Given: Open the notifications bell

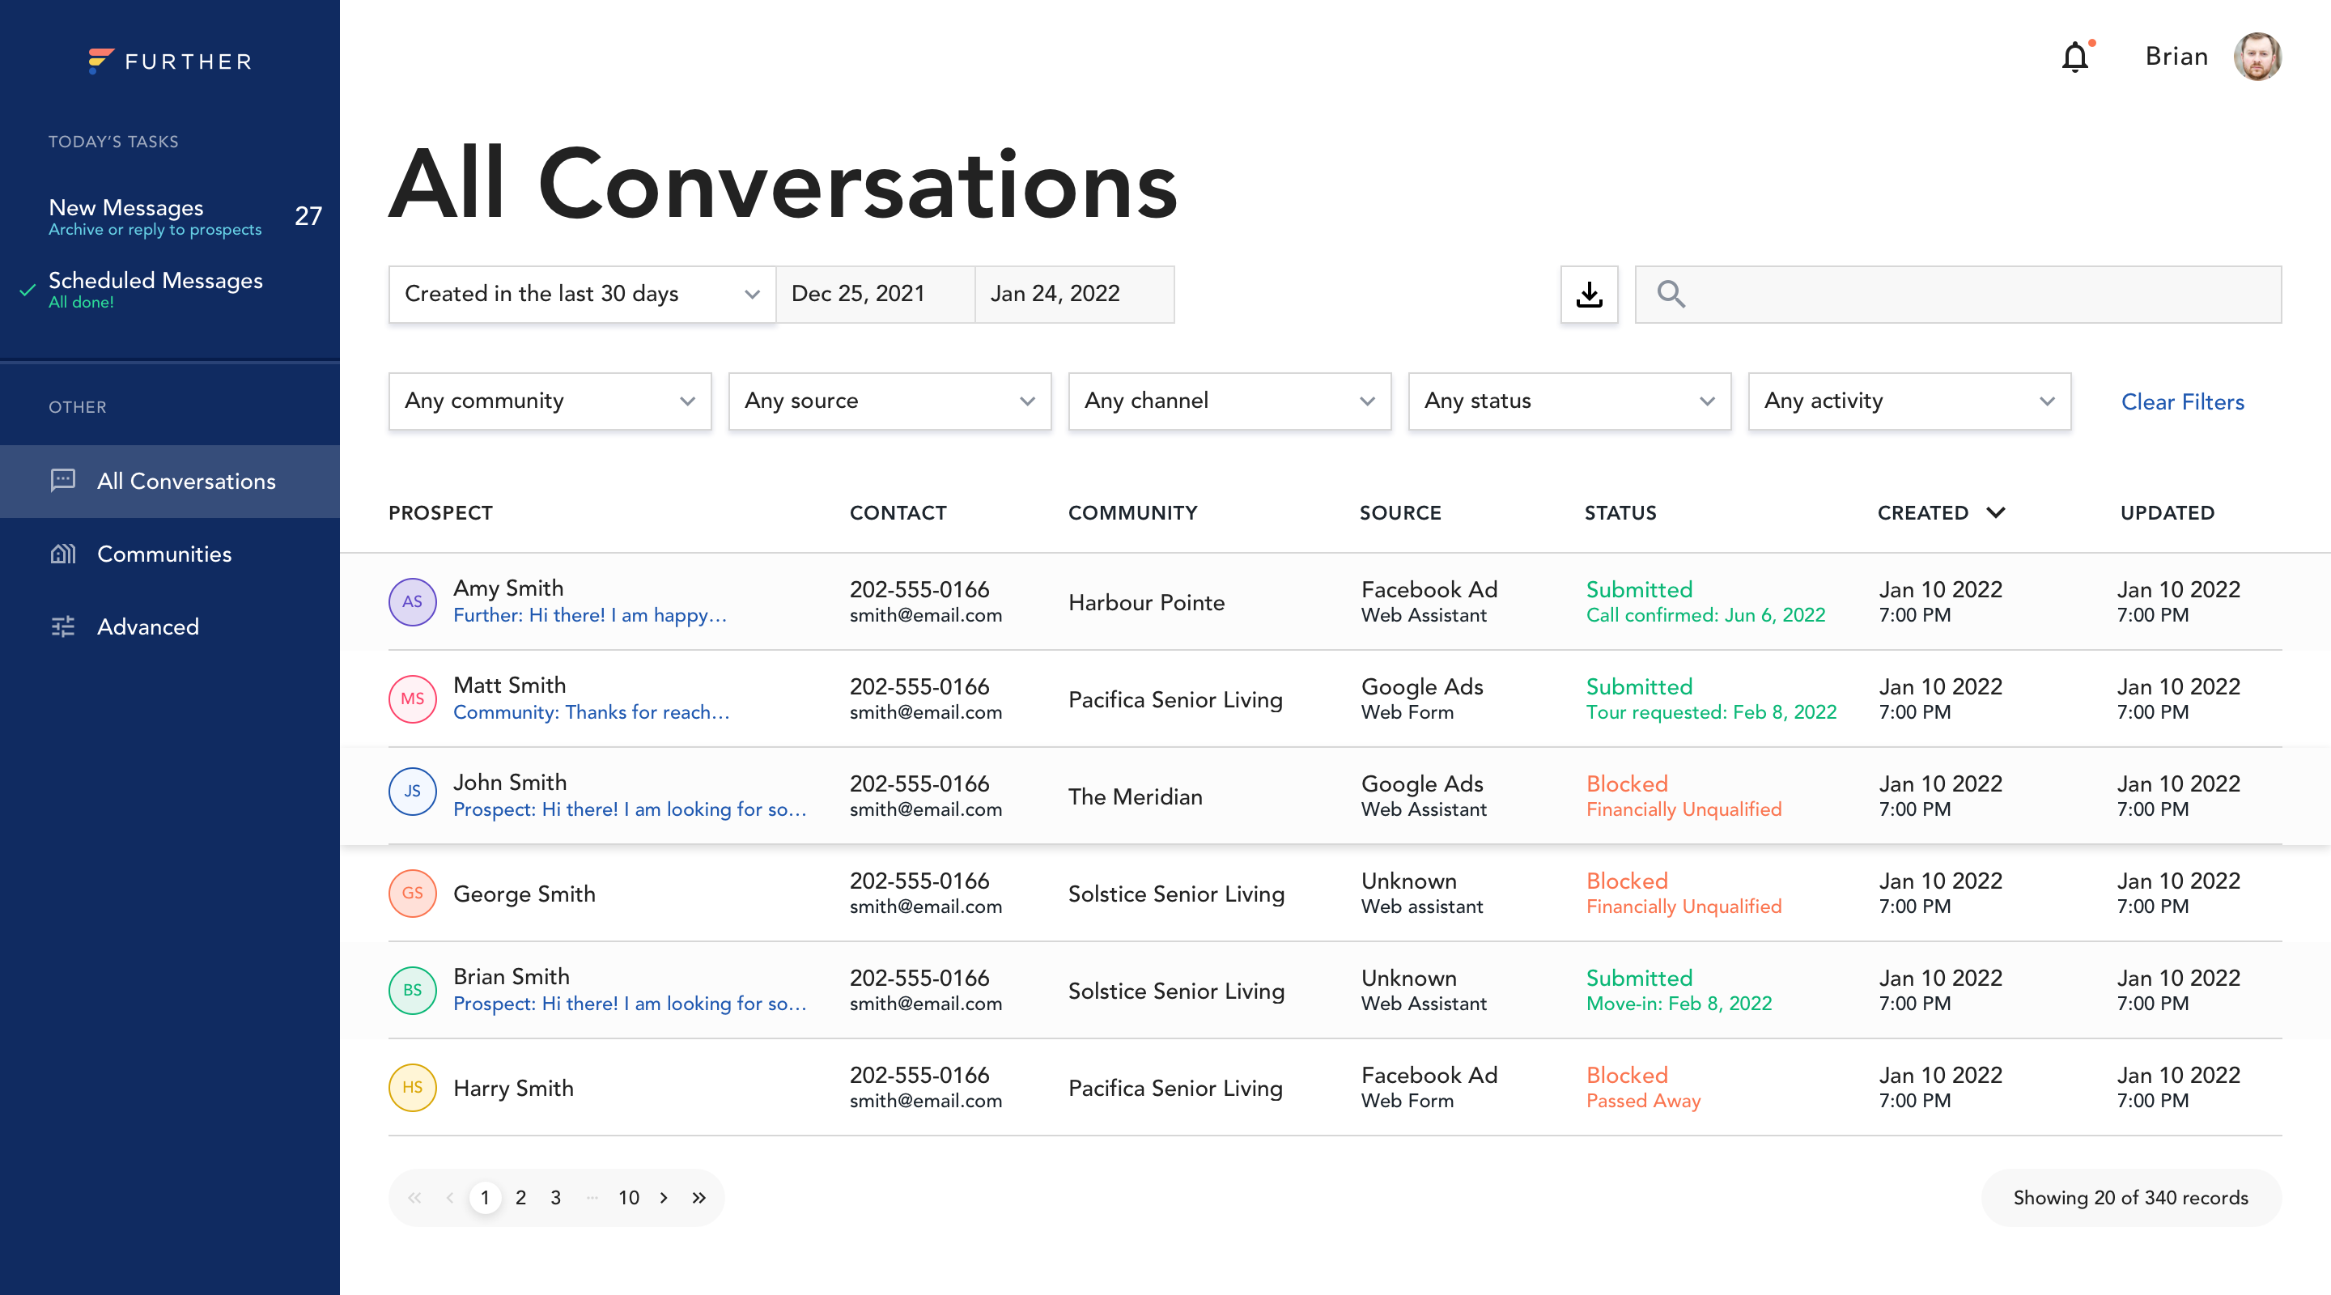Looking at the screenshot, I should coord(2075,57).
